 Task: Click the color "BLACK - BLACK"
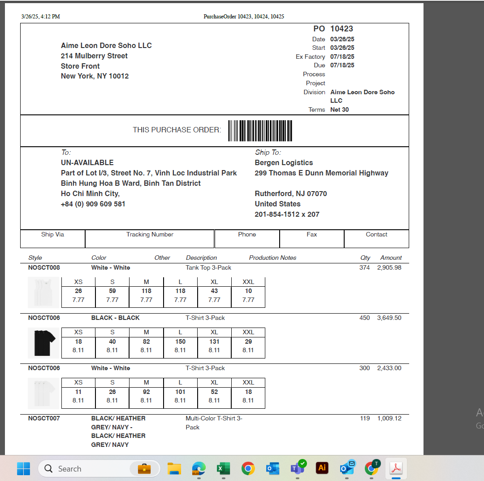(x=115, y=318)
